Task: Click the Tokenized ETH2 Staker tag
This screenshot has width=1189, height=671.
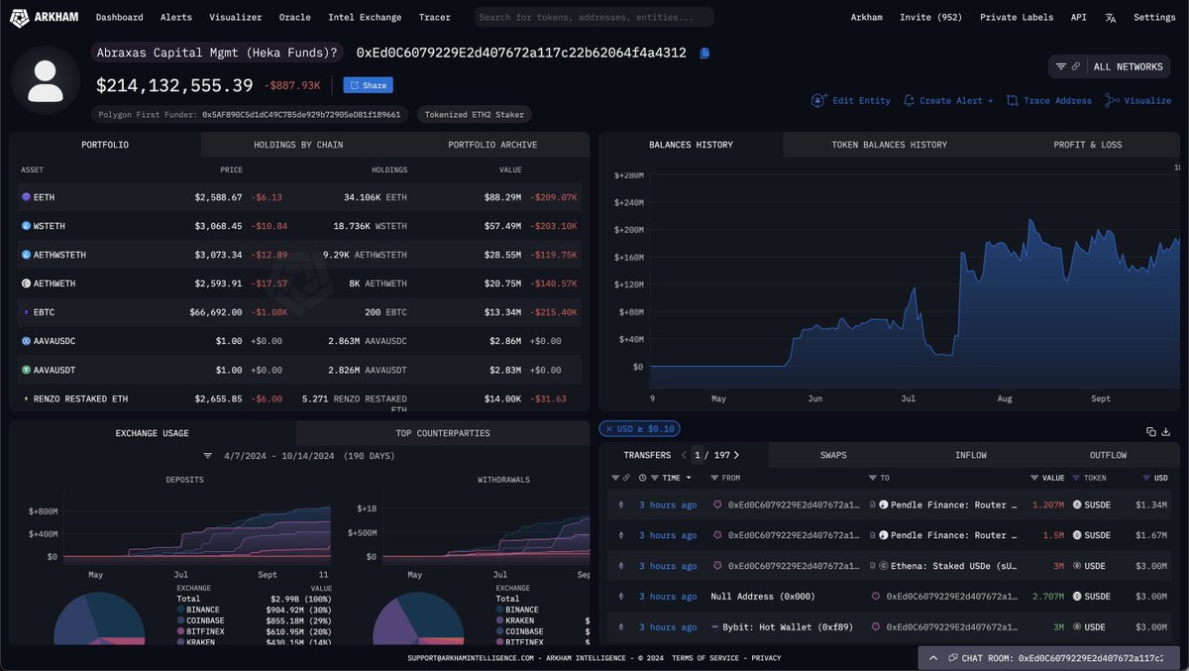Action: pyautogui.click(x=475, y=115)
